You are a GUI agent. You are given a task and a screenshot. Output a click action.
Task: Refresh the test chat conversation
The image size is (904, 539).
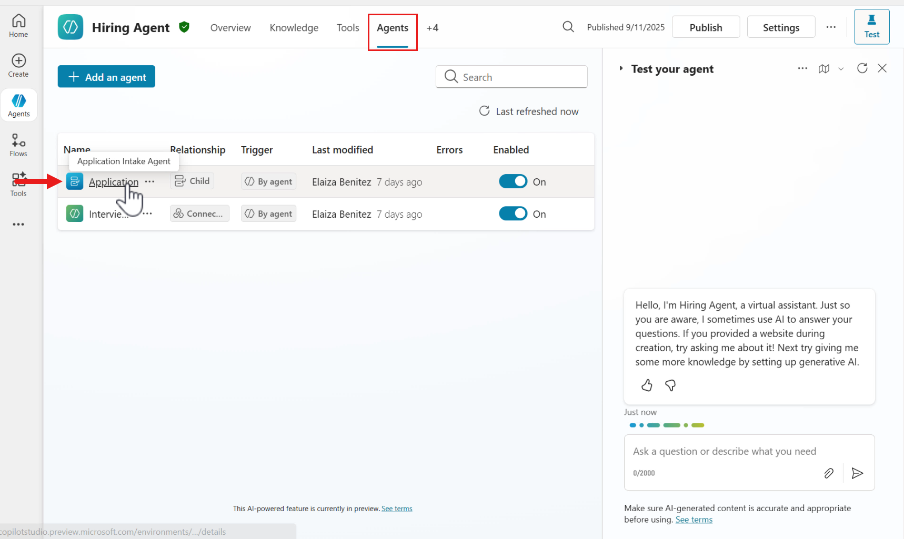pyautogui.click(x=862, y=68)
